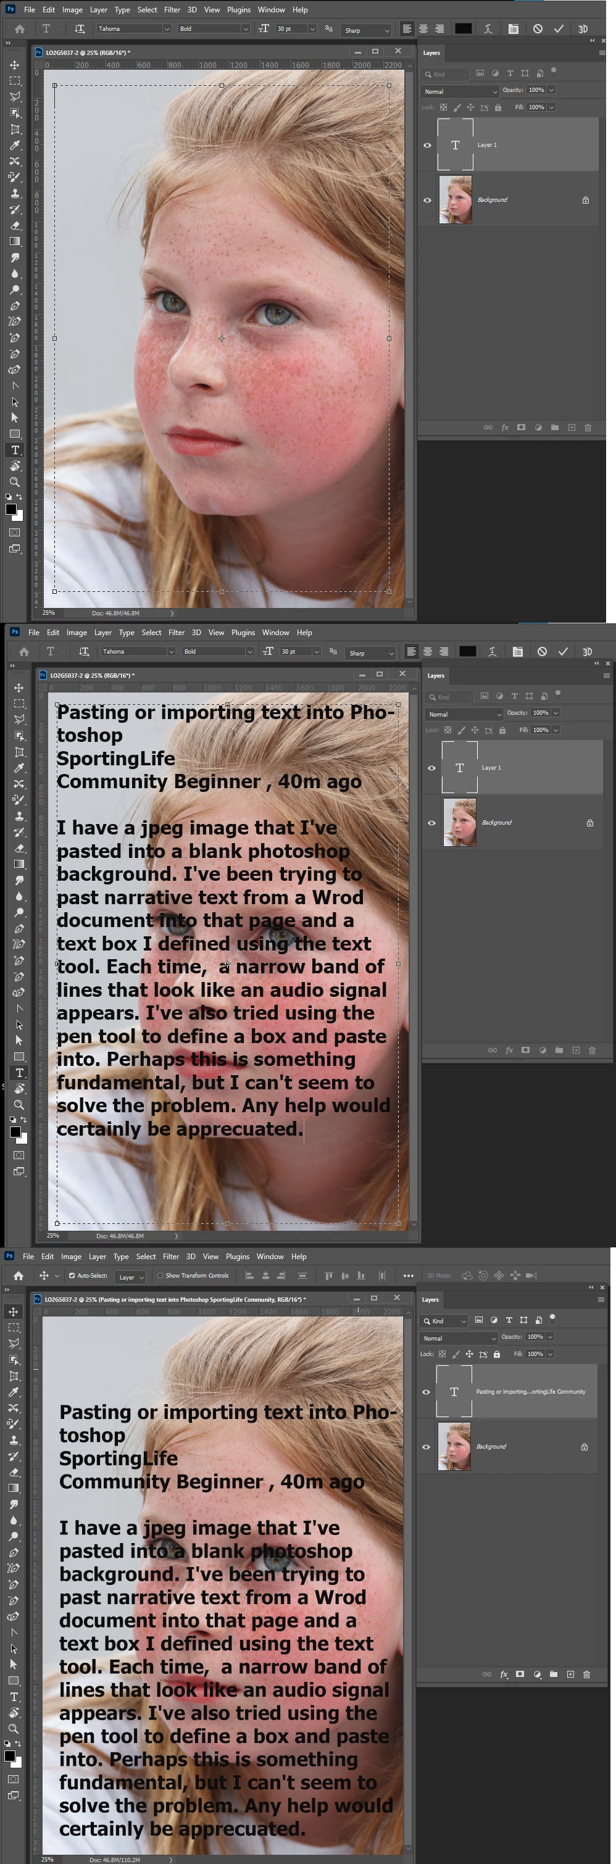This screenshot has height=1864, width=616.
Task: Open the Fill dropdown arrow in the middle Layers panel
Action: coord(556,730)
